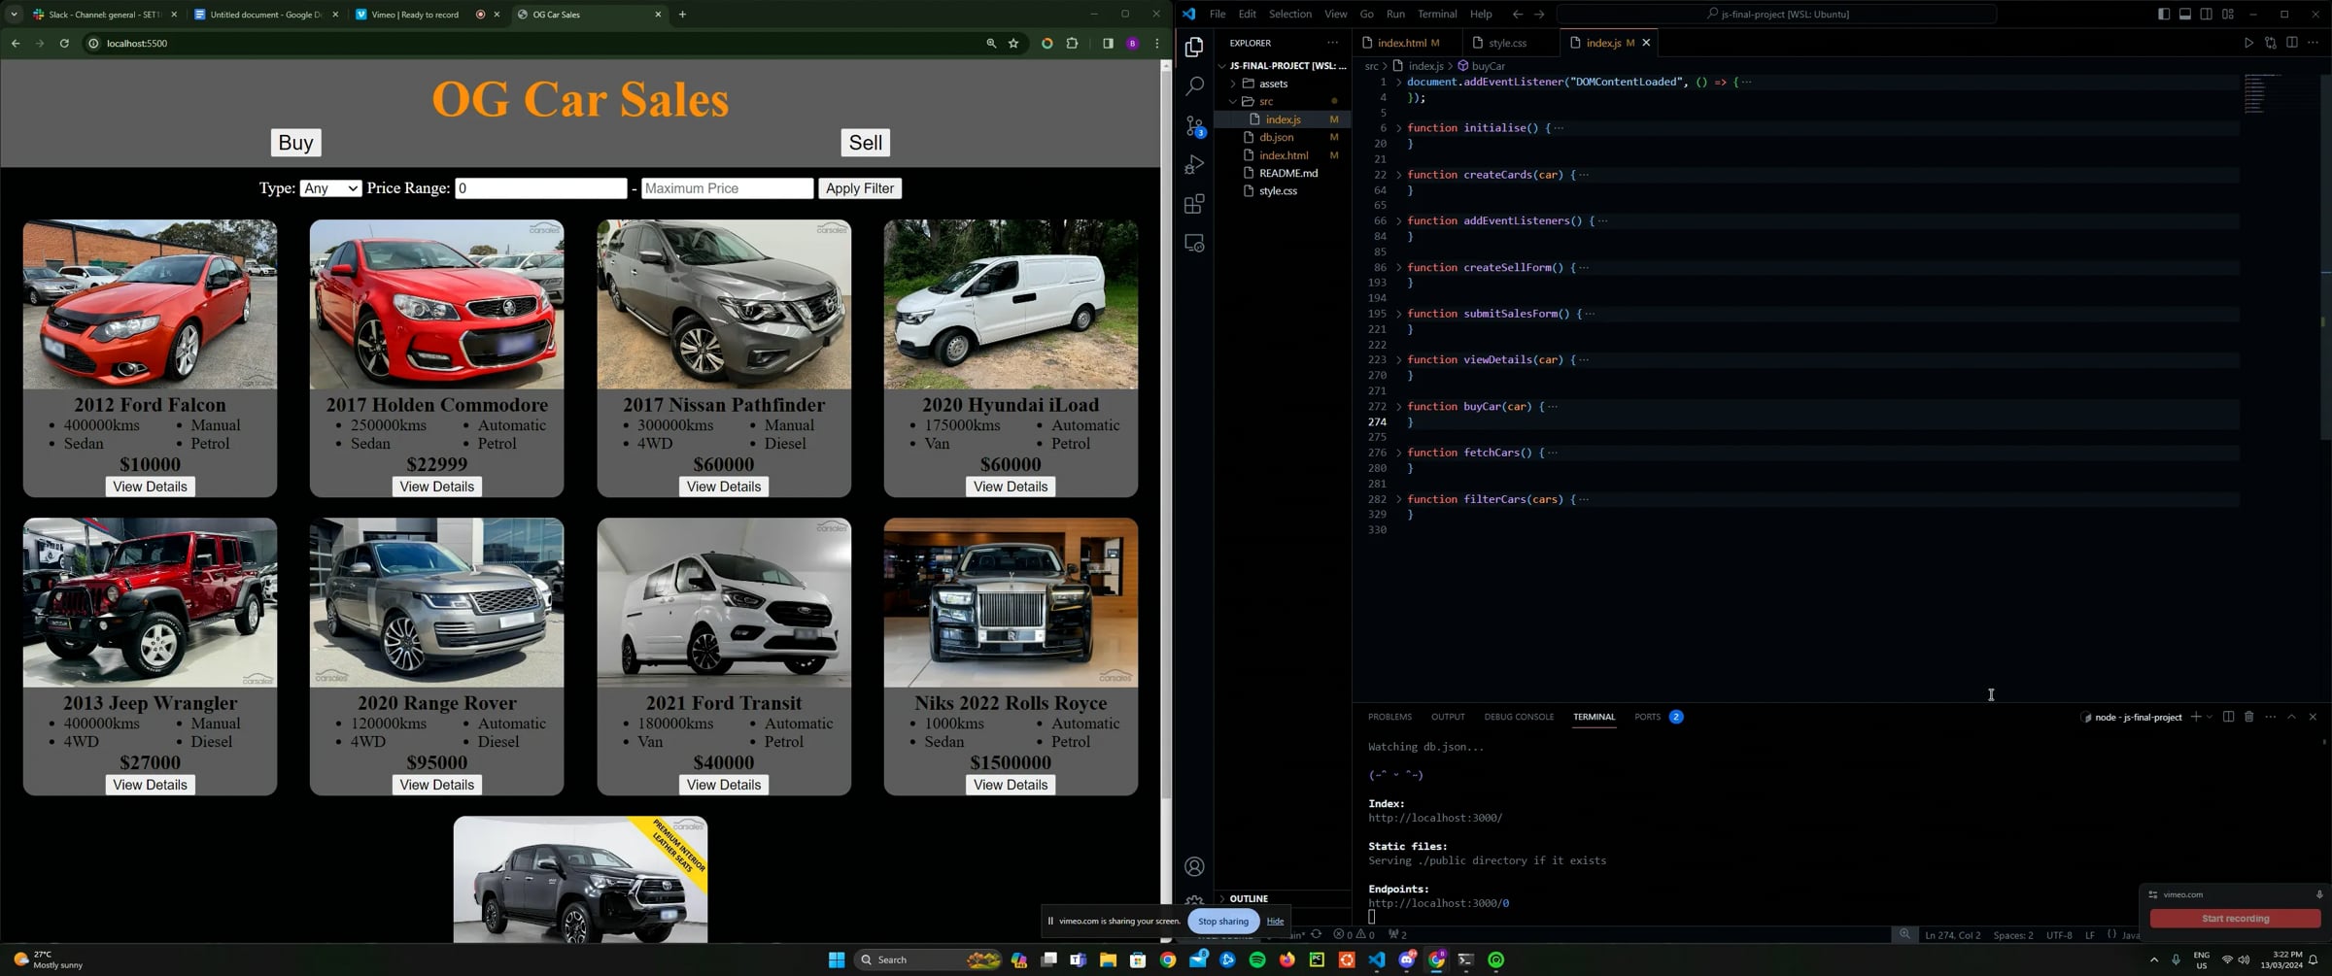The width and height of the screenshot is (2332, 976).
Task: Expand the folded buyCar function
Action: [x=1399, y=407]
